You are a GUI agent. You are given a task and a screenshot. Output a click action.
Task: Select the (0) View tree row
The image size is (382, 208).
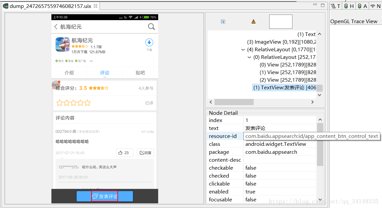coord(288,64)
